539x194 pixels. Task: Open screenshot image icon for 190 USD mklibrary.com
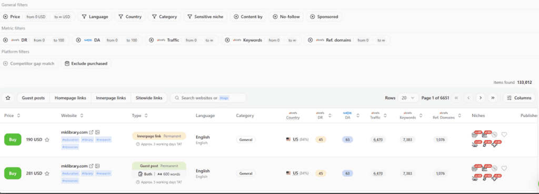pos(97,132)
